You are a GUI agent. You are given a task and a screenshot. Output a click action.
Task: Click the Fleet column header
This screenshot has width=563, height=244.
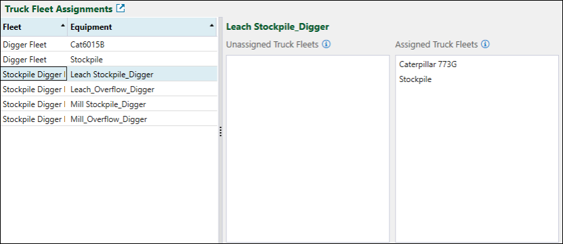pos(34,27)
